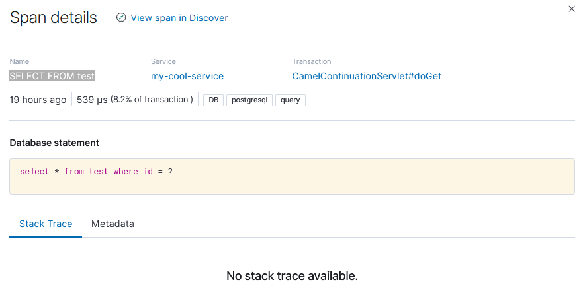Click the query action badge

[290, 100]
